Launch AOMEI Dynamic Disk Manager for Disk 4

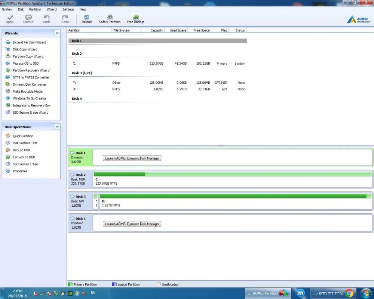132,224
